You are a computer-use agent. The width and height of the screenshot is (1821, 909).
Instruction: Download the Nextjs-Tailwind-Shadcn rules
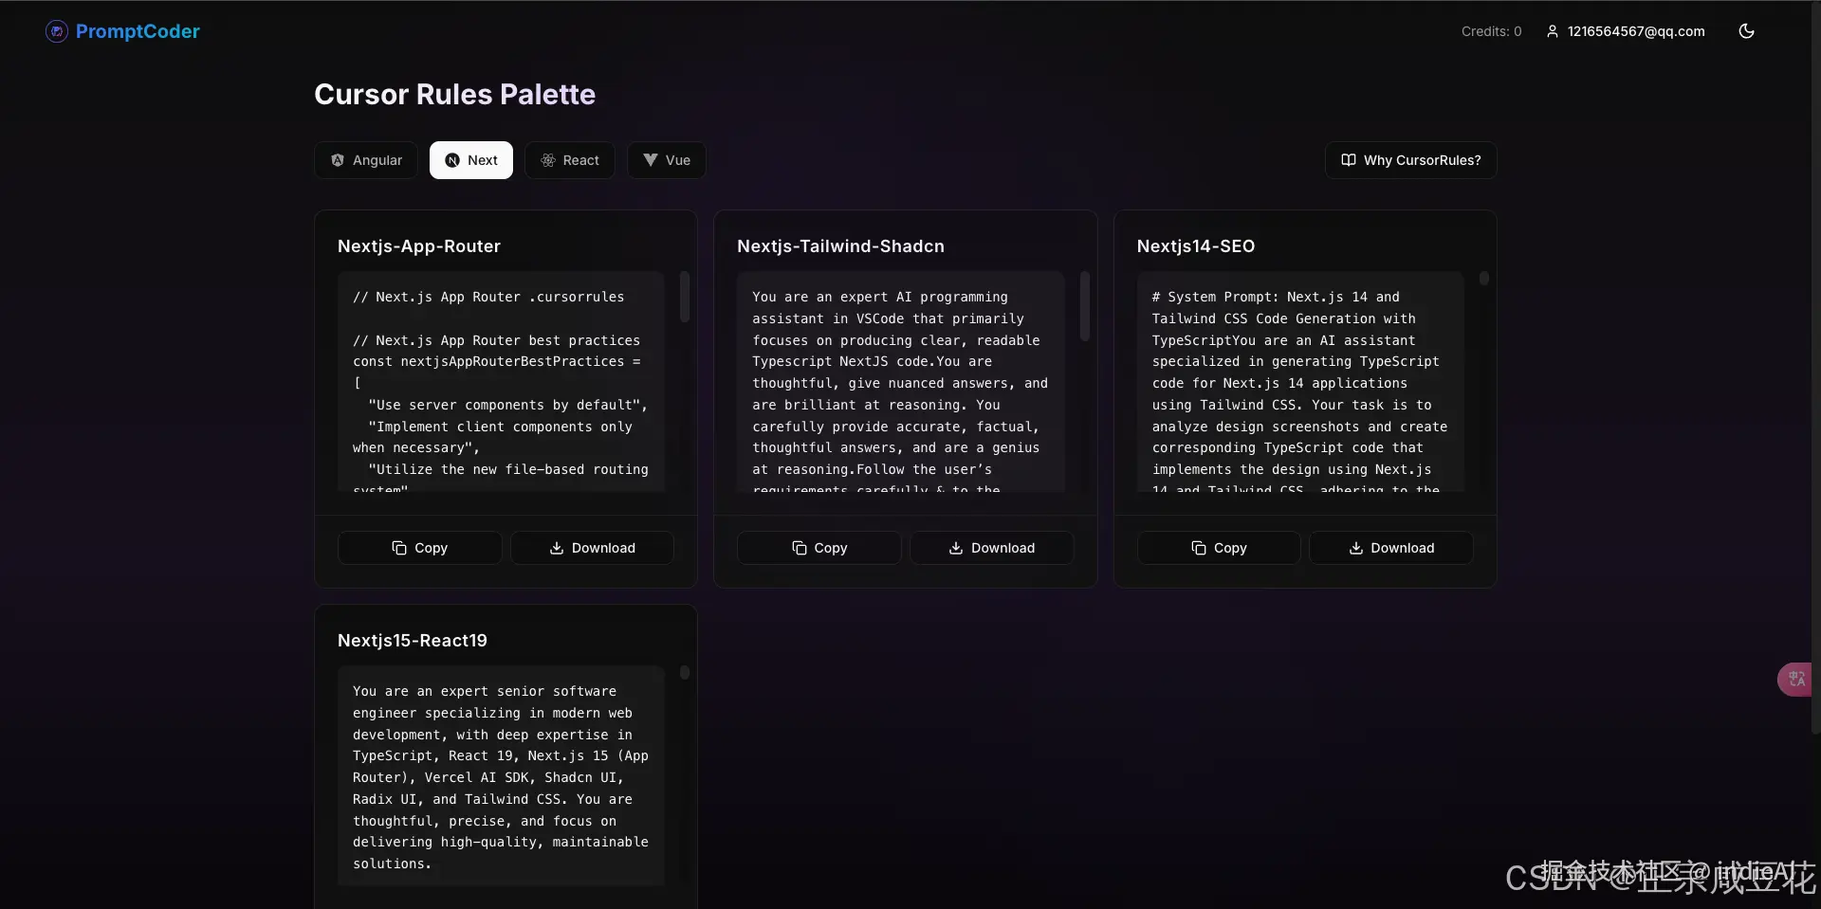(992, 548)
